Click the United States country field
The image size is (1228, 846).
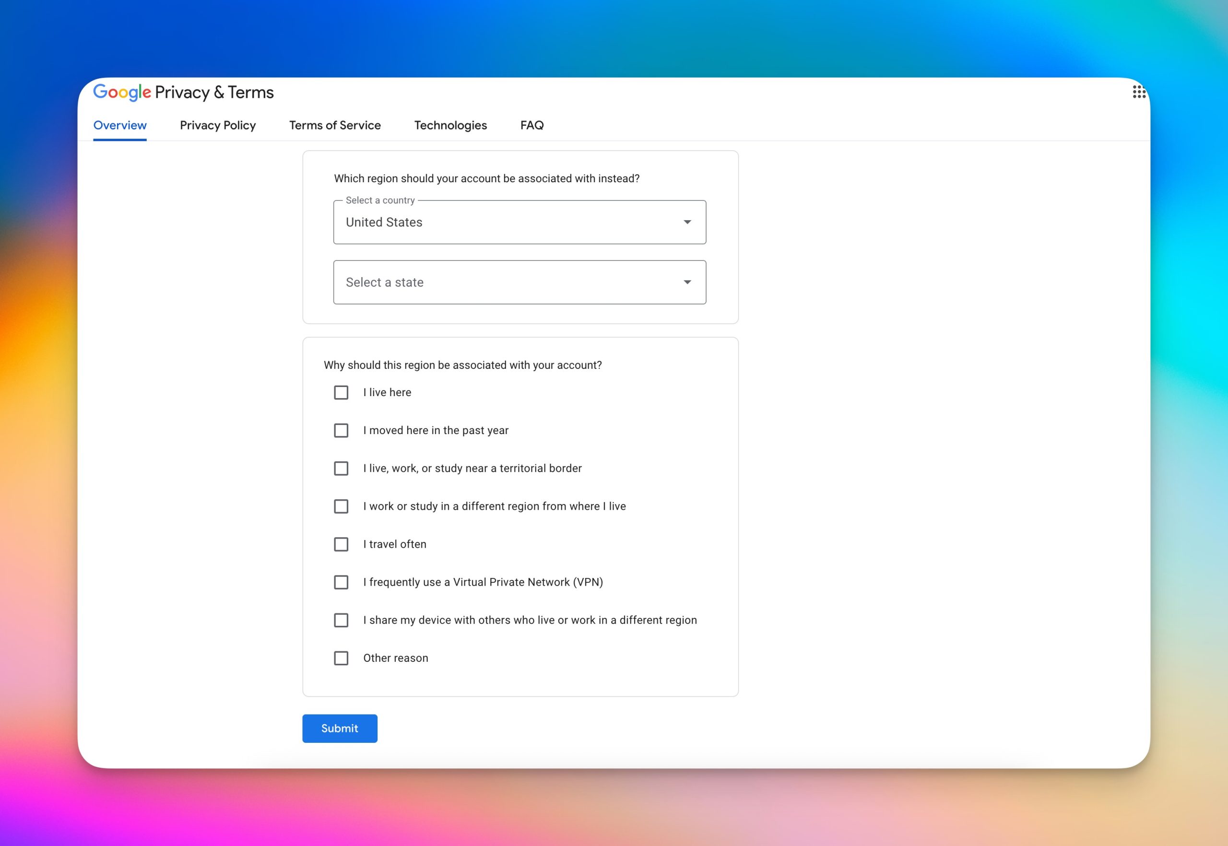pyautogui.click(x=509, y=222)
